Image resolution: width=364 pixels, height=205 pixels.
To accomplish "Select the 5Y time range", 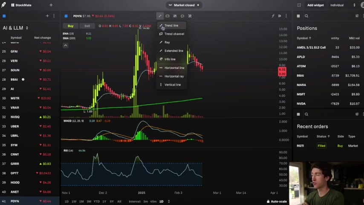I will click(112, 202).
